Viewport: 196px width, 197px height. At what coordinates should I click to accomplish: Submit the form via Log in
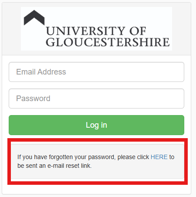[x=96, y=125]
